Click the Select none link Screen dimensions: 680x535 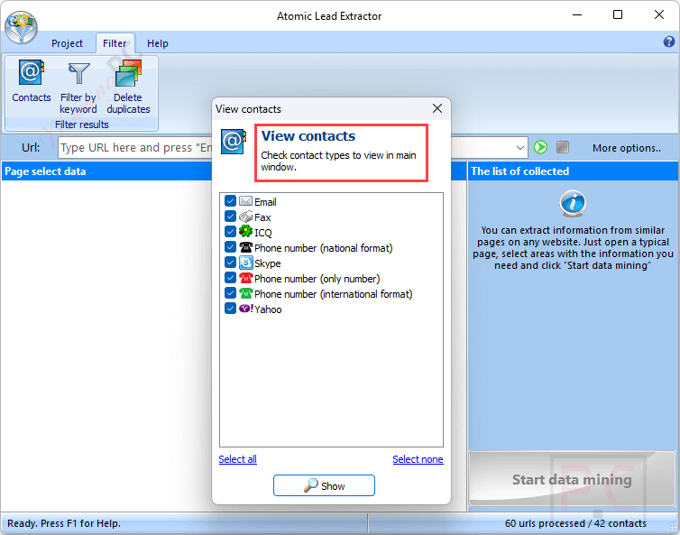pos(418,459)
